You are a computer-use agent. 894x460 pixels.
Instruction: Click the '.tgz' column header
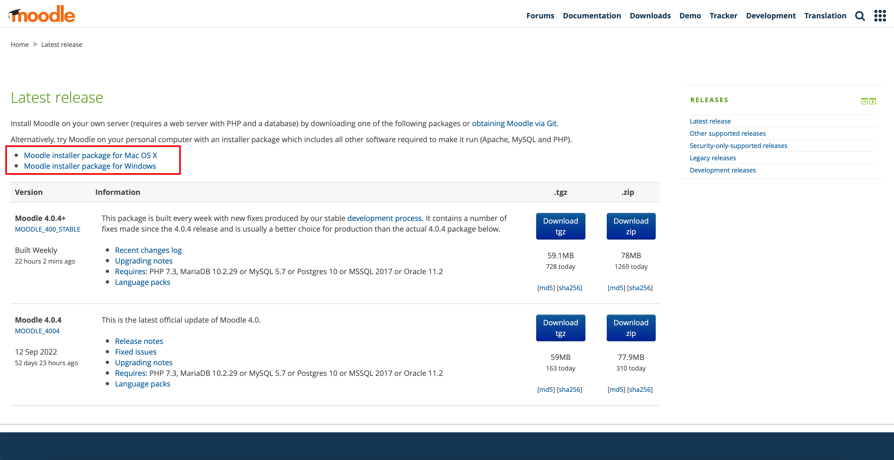[560, 192]
